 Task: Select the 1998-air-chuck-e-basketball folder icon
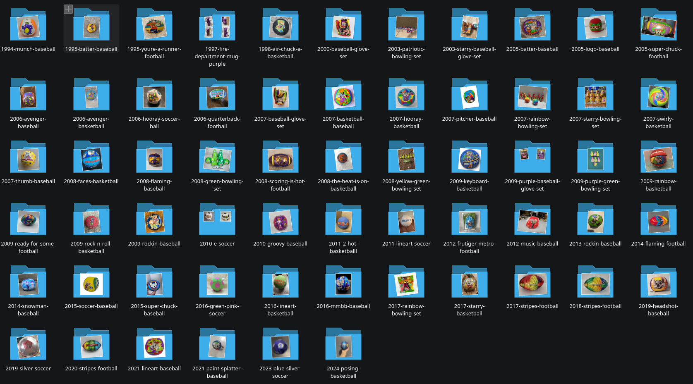[x=280, y=26]
